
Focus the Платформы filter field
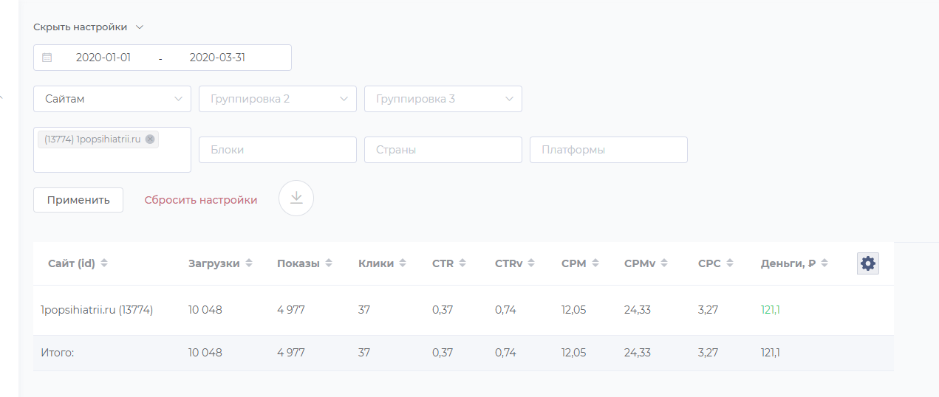609,150
